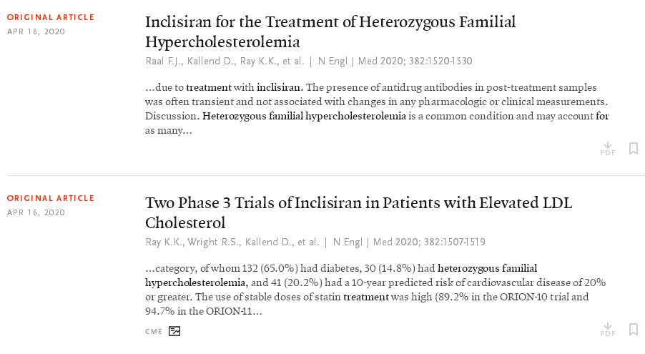Click the interactive graphic icon beside CME

[x=174, y=331]
